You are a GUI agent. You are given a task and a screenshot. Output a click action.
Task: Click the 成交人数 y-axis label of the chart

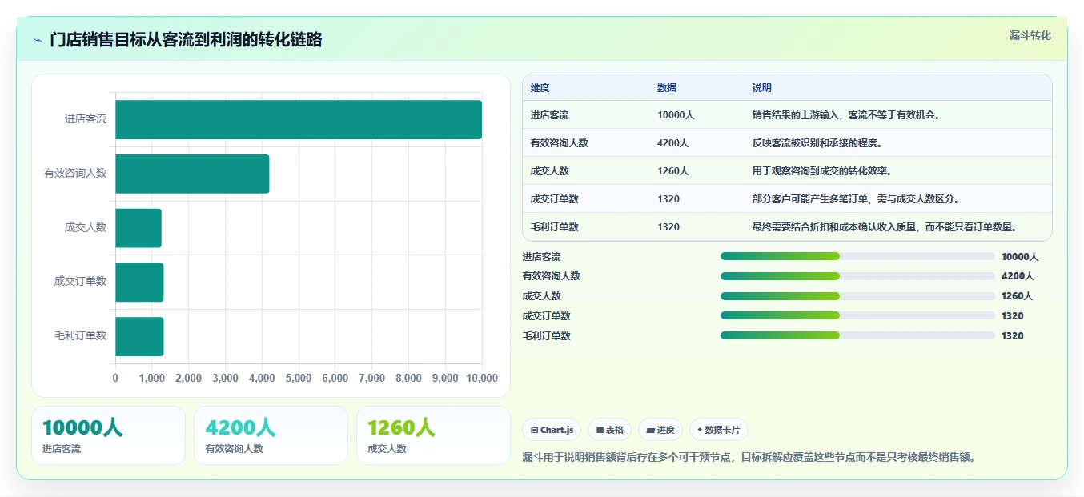click(86, 228)
